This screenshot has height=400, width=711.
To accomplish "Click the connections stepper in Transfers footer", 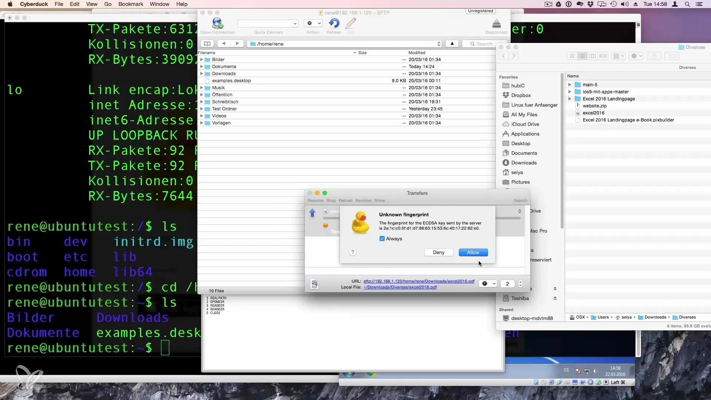I will [x=520, y=284].
